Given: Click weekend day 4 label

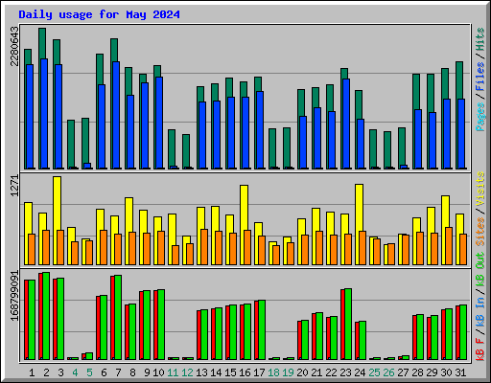Looking at the screenshot, I should pos(75,372).
